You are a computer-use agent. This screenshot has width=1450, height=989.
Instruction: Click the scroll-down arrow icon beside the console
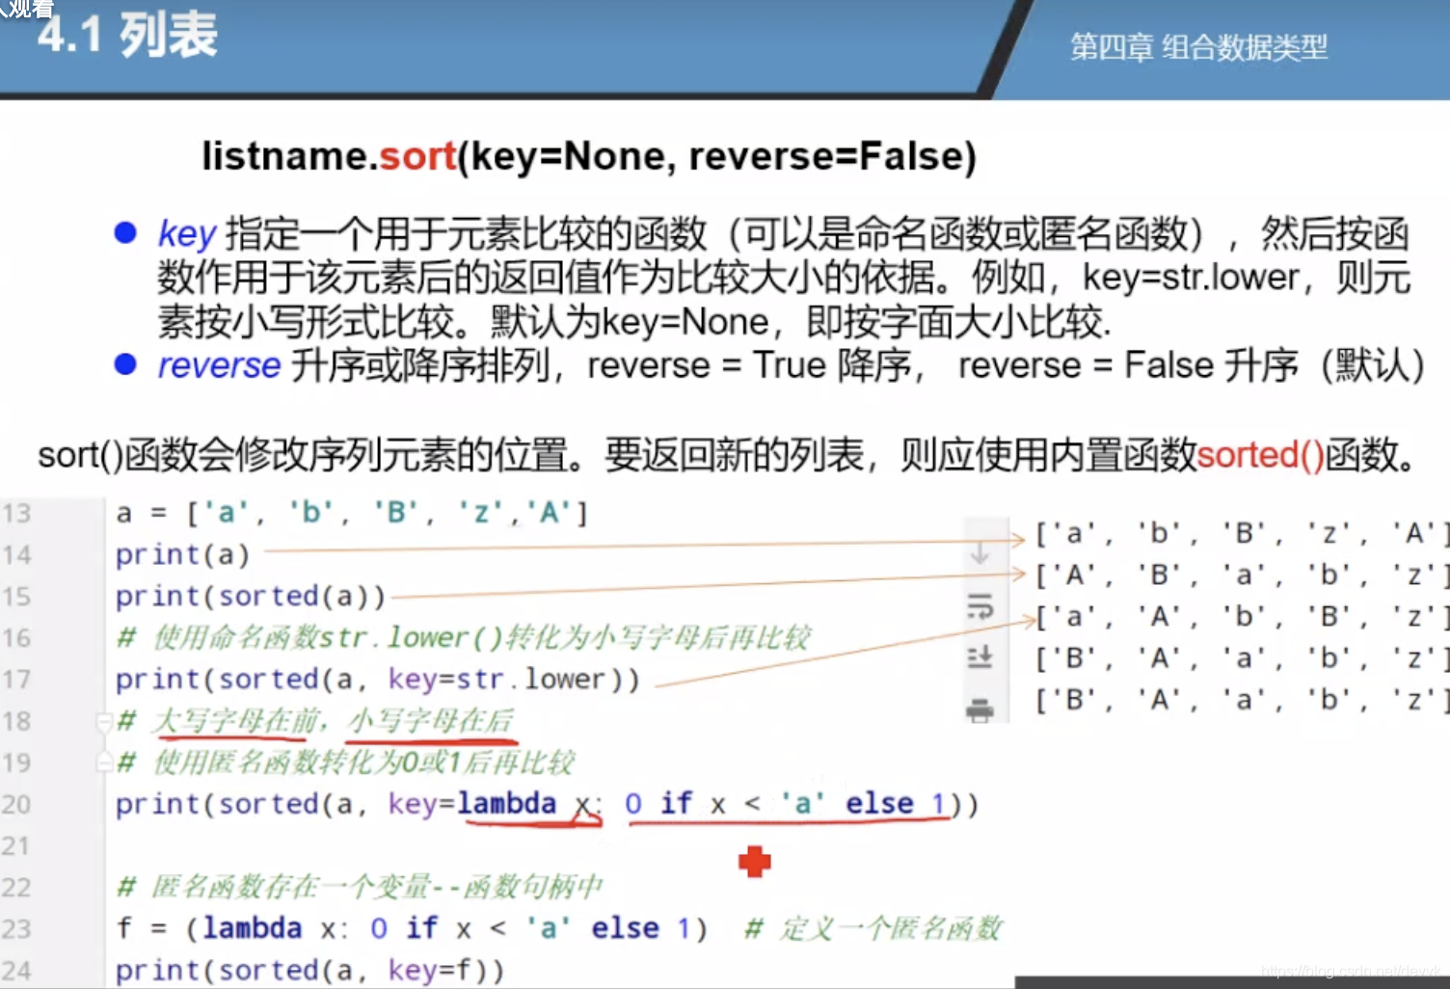980,554
